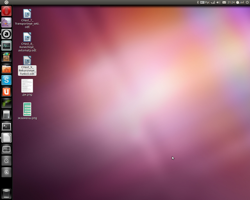
Task: Open the Ubuntu One launcher icon
Action: pos(6,92)
